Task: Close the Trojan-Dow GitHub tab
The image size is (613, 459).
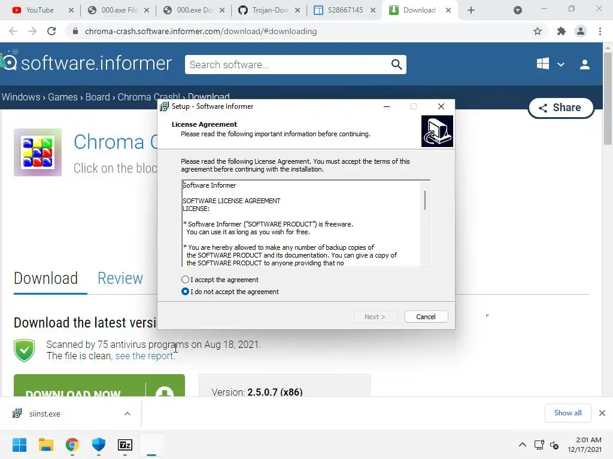Action: (298, 10)
